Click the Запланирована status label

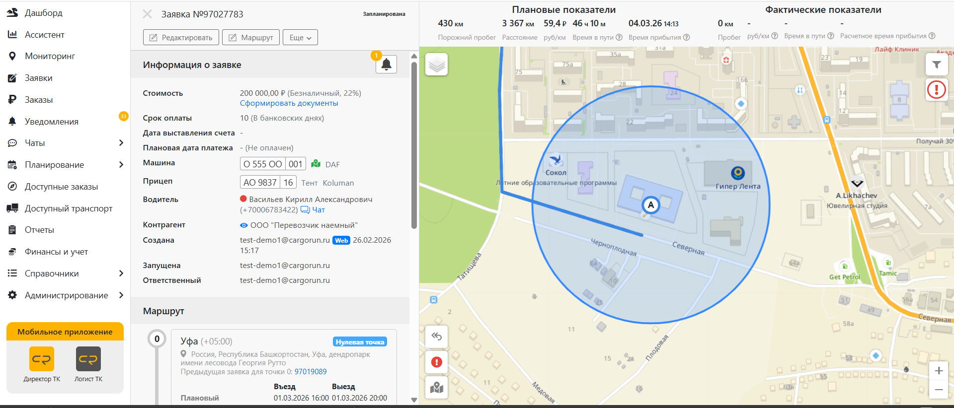point(384,14)
